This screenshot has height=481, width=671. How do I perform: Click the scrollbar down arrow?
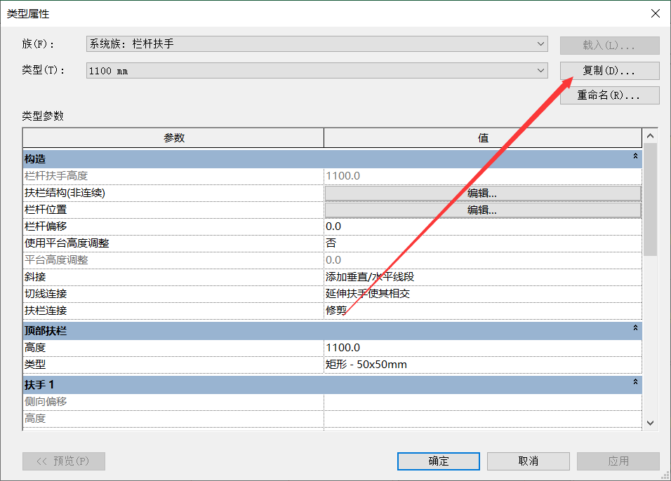(650, 423)
